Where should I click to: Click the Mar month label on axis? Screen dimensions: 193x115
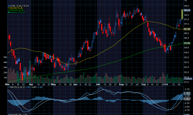(7, 84)
